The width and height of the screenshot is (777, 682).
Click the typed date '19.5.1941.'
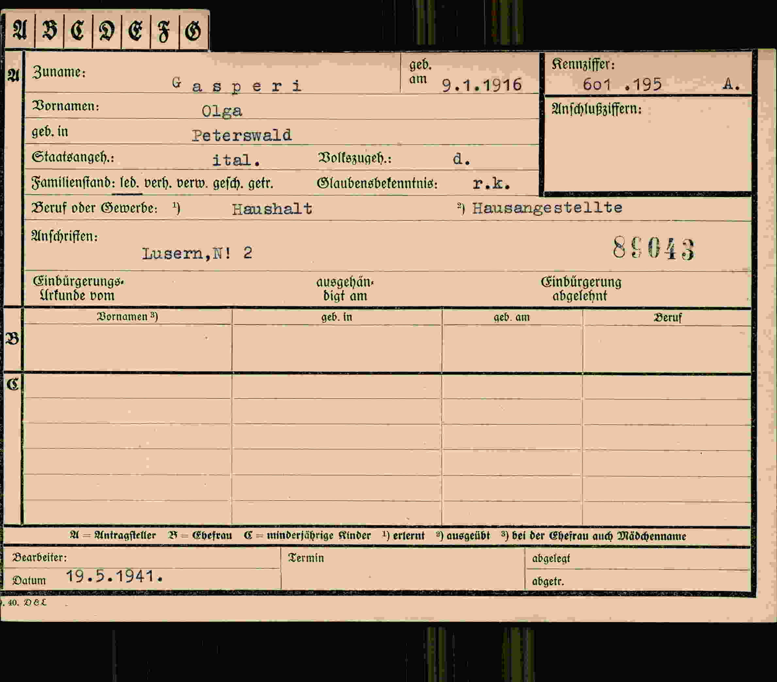[x=114, y=576]
